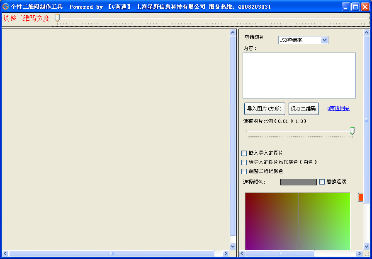
Task: Click left arrow of left panel horizontal scrollbar
Action: pos(5,253)
